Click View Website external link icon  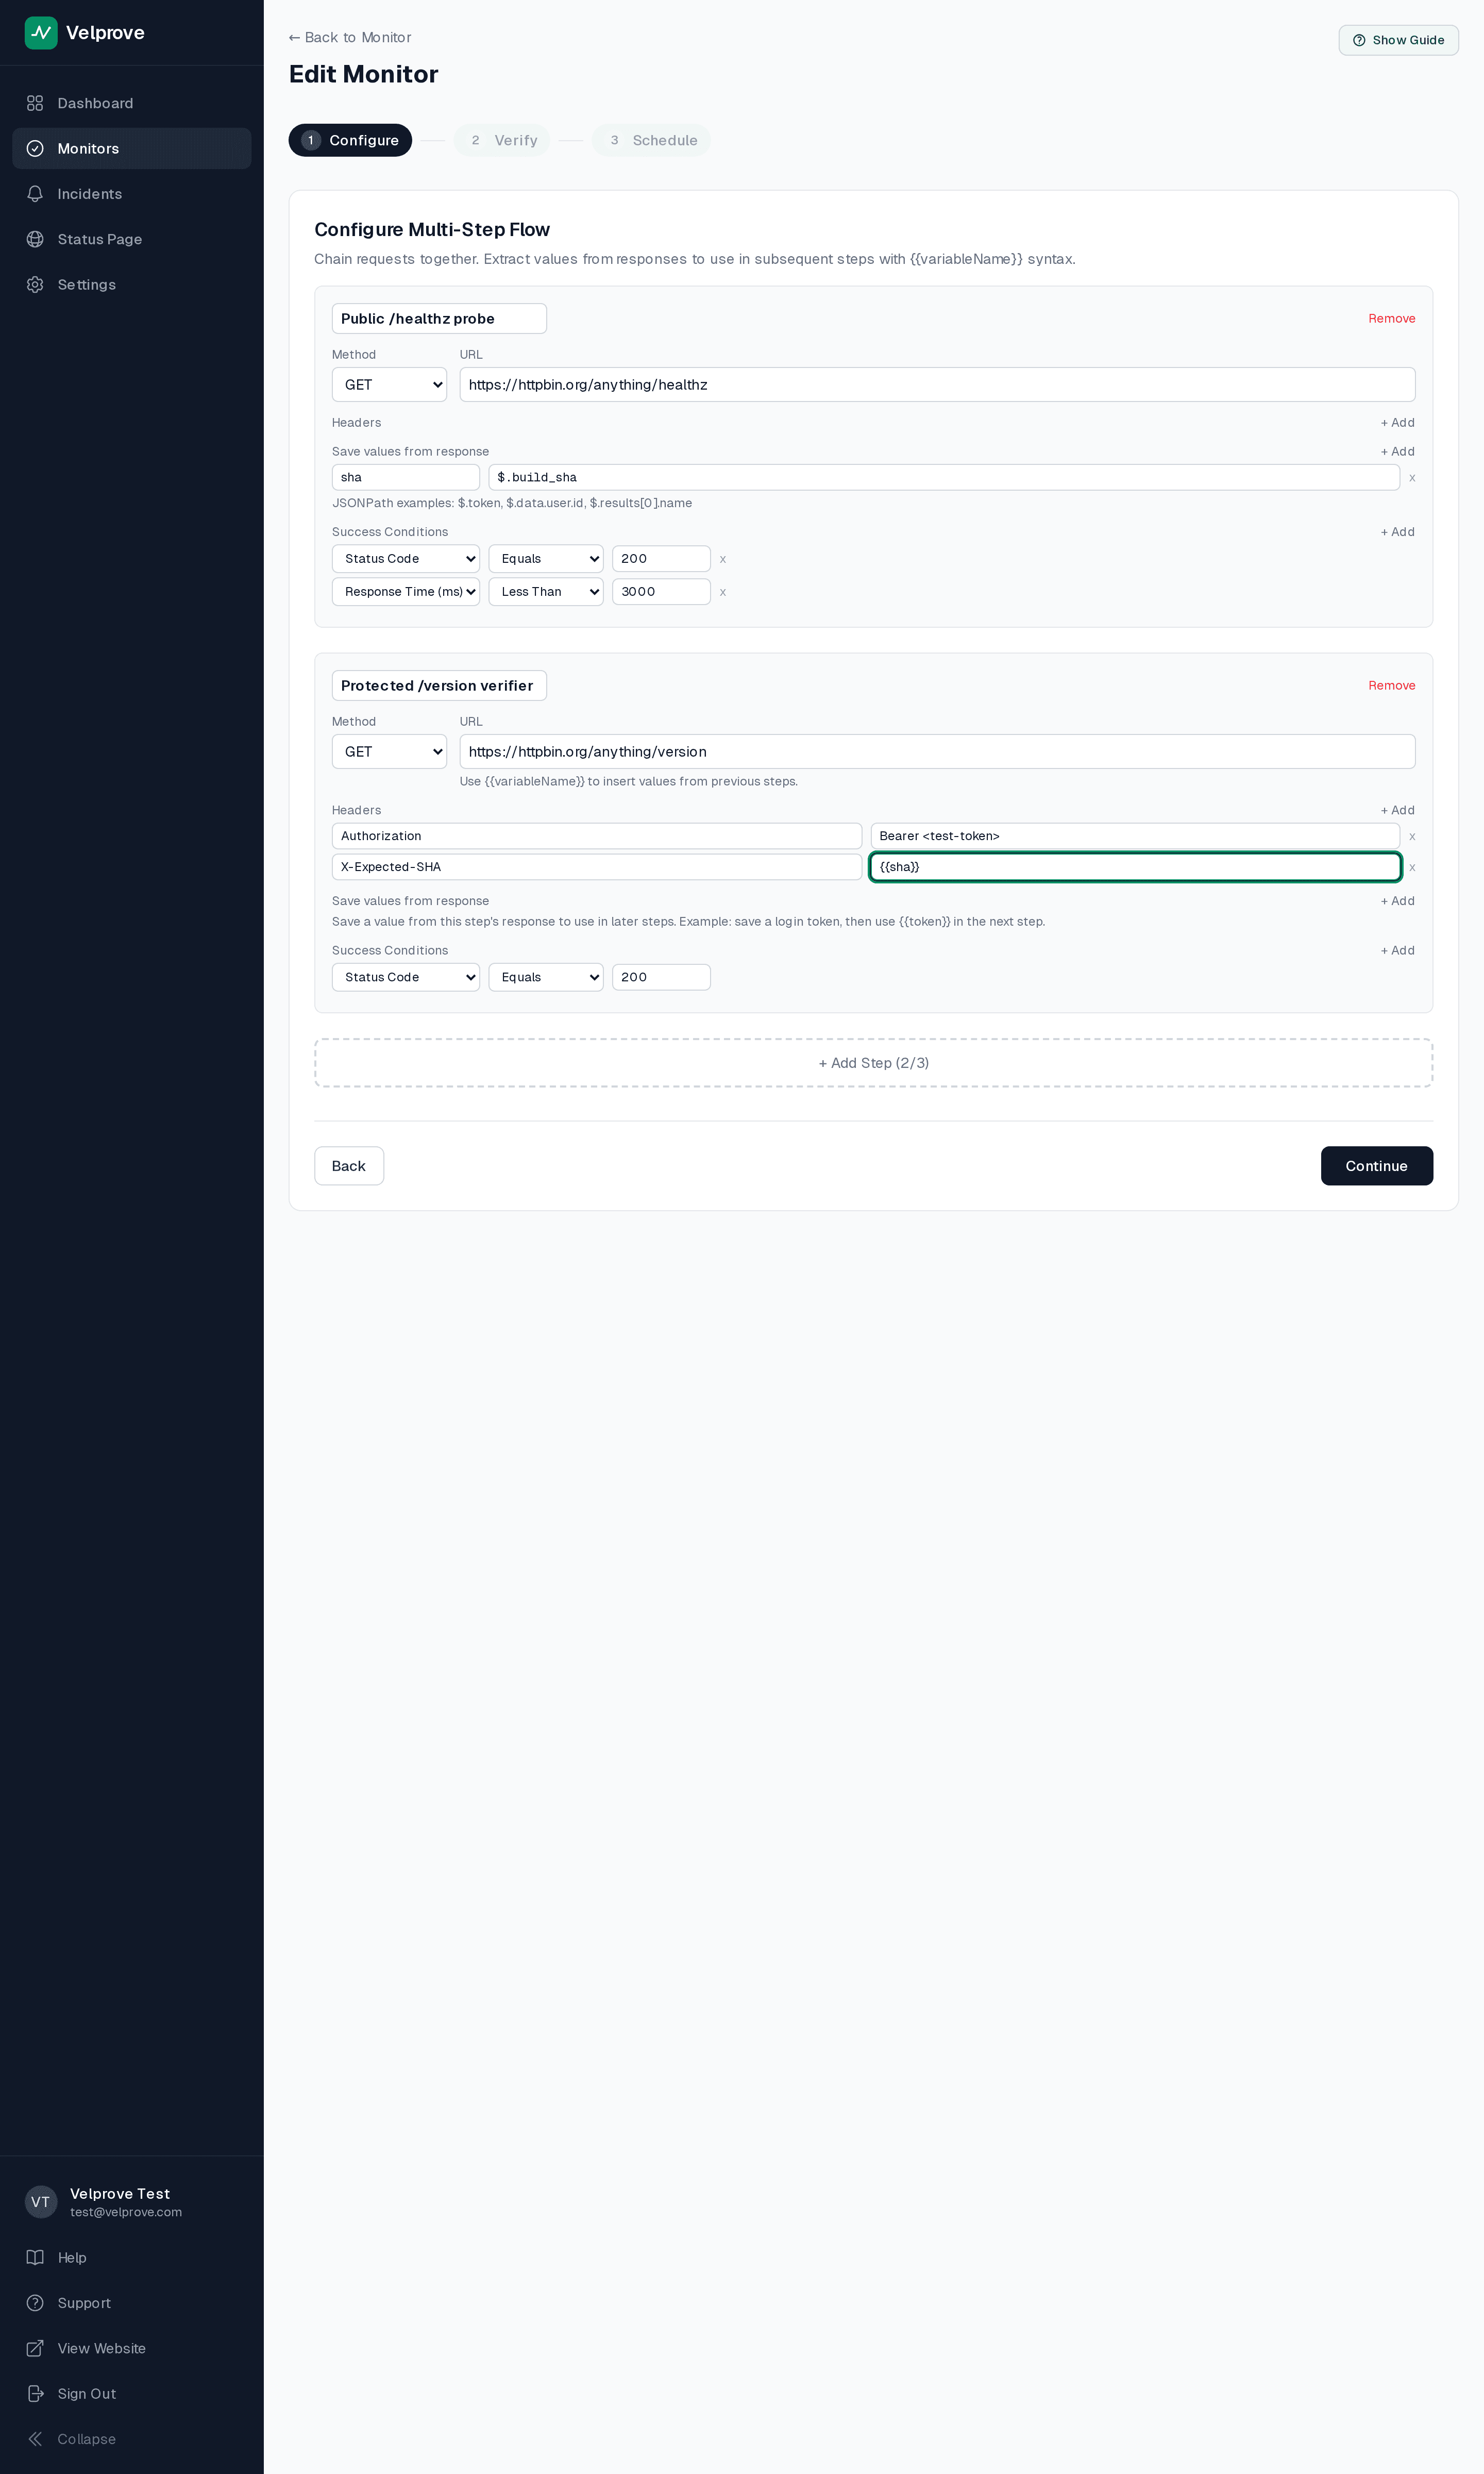35,2348
